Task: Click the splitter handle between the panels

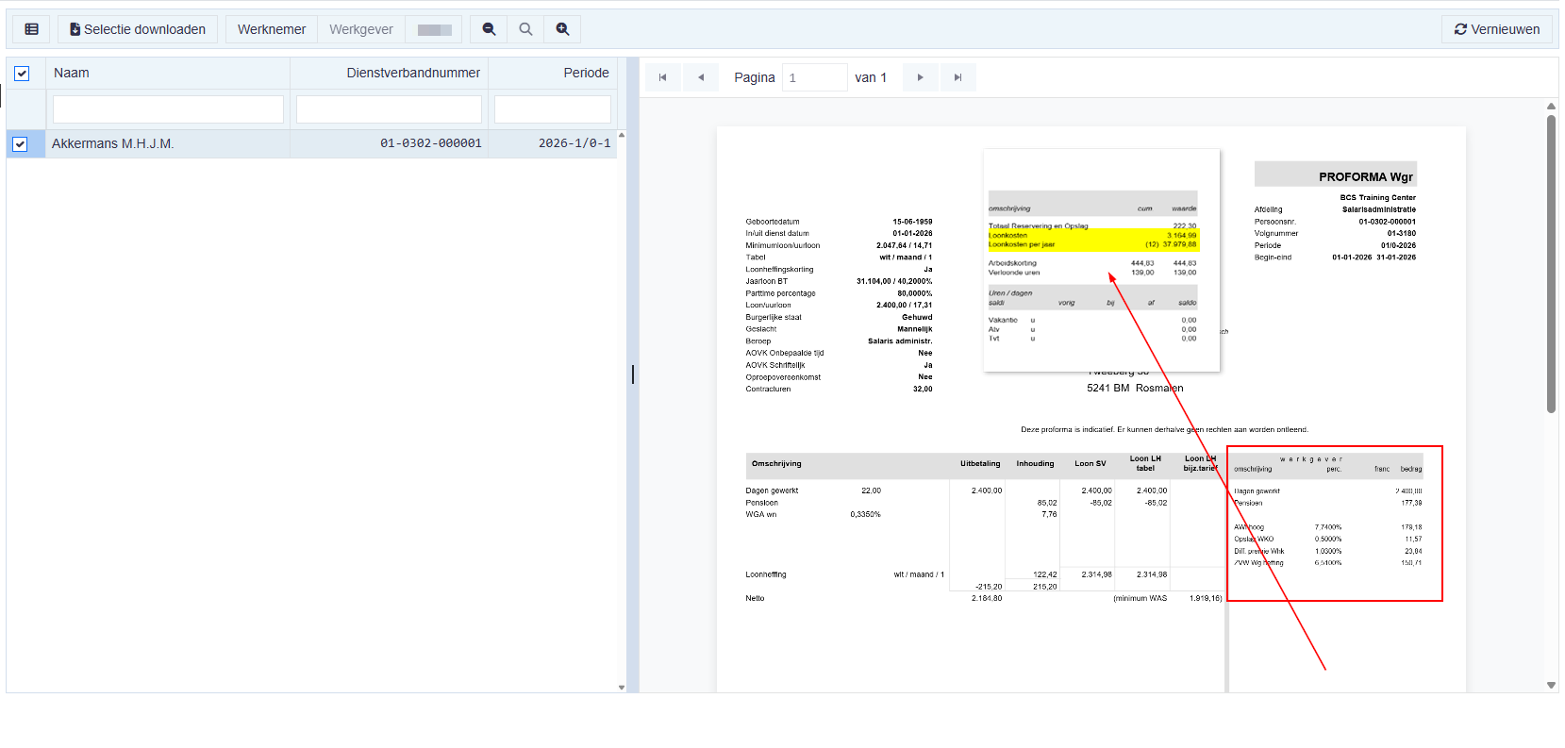Action: pyautogui.click(x=633, y=374)
